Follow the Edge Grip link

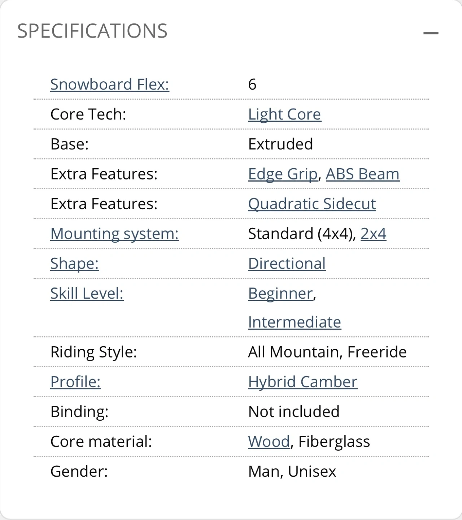pyautogui.click(x=283, y=174)
